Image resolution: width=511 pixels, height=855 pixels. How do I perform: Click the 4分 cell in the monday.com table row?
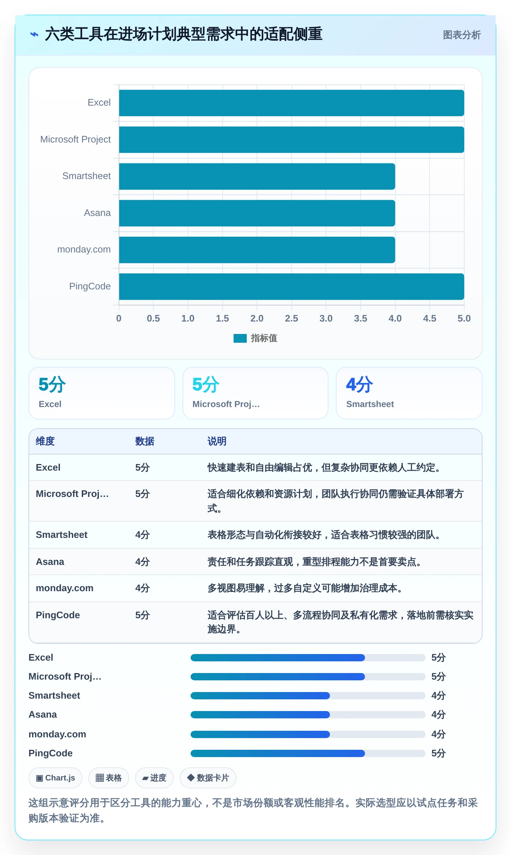click(x=143, y=588)
